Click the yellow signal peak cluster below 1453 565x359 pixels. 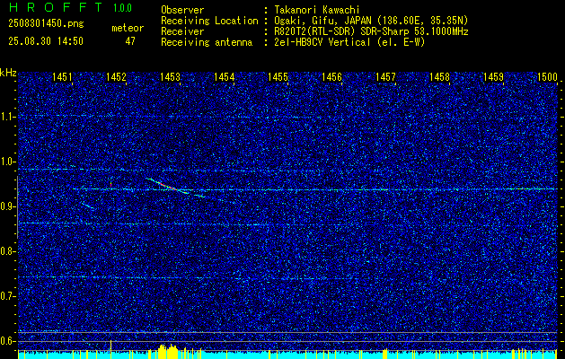click(x=168, y=351)
